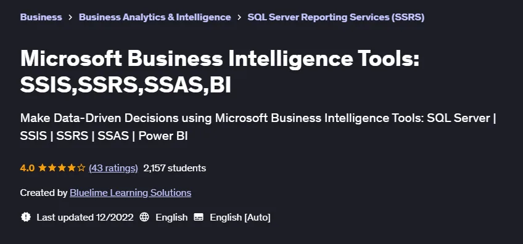Image resolution: width=523 pixels, height=244 pixels.
Task: Open the Business breadcrumb link
Action: point(41,17)
